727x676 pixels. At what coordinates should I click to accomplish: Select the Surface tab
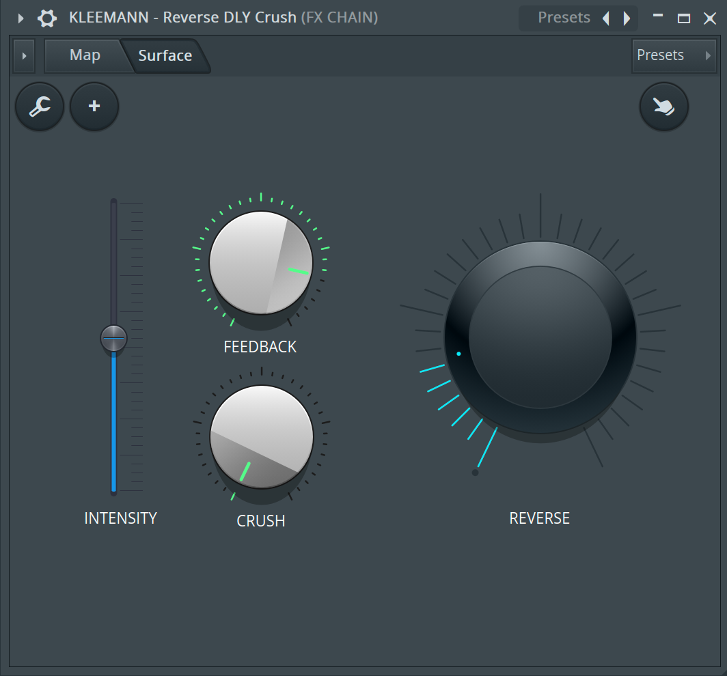point(165,55)
